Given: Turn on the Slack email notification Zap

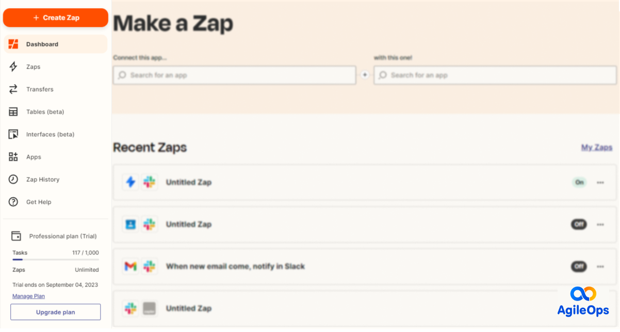Looking at the screenshot, I should click(x=579, y=266).
